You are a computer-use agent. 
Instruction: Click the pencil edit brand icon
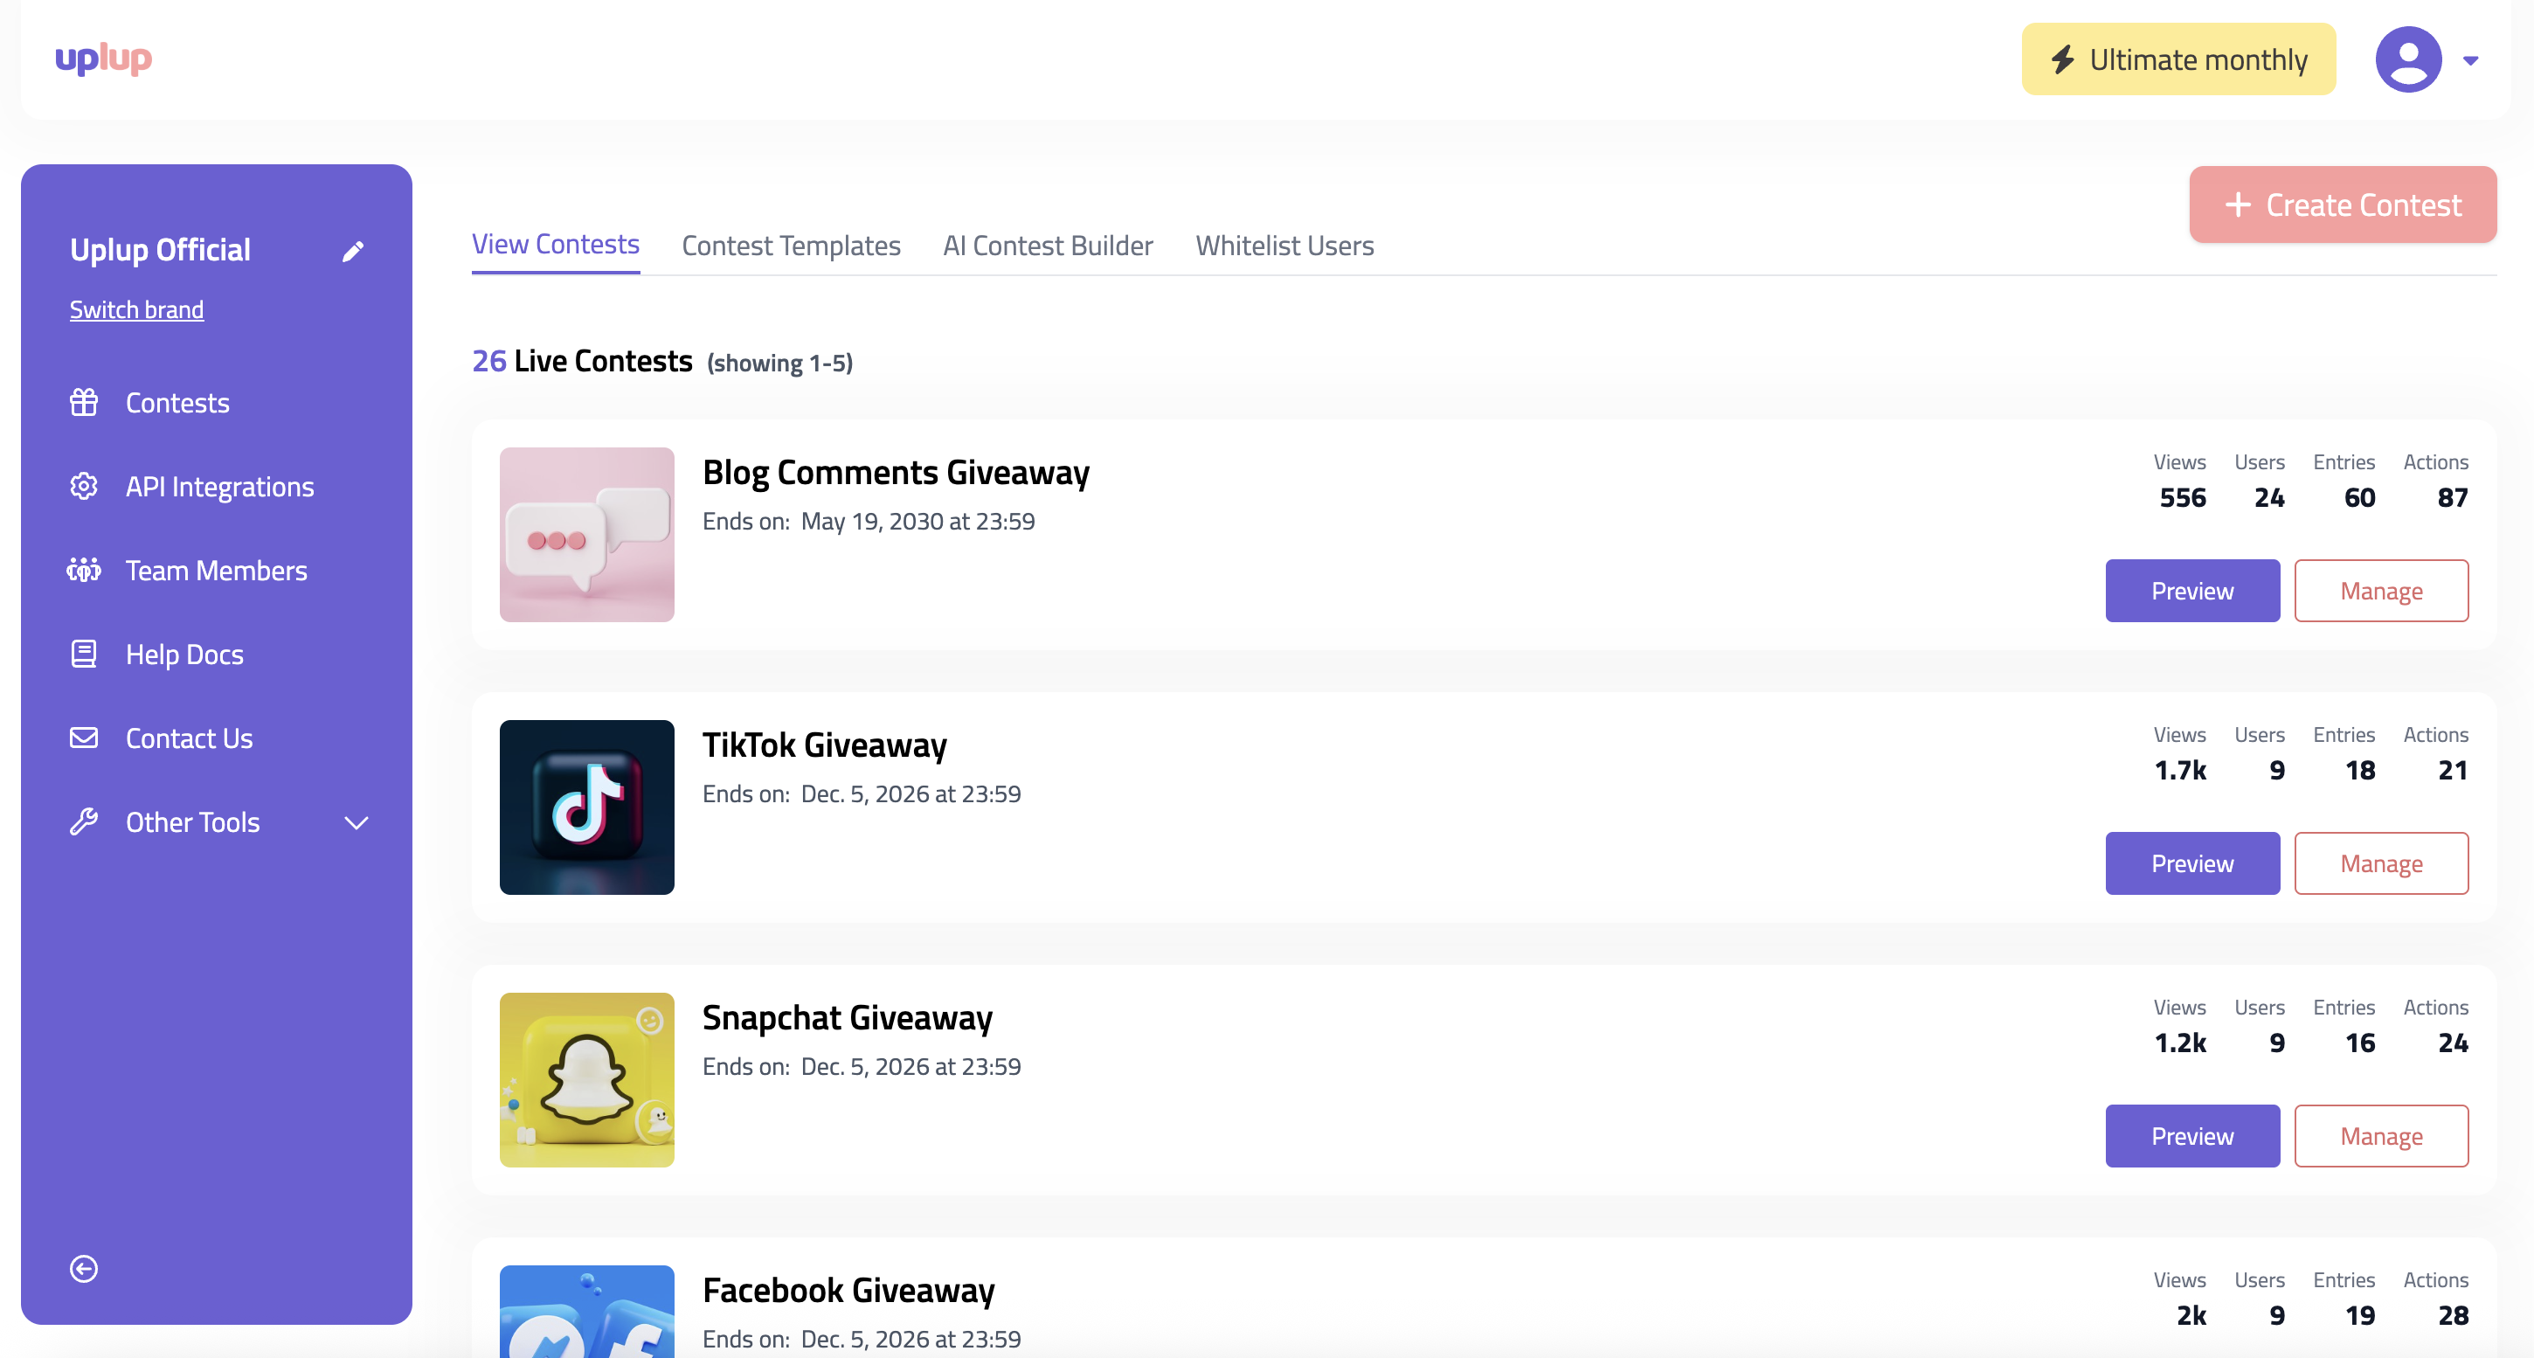tap(353, 252)
